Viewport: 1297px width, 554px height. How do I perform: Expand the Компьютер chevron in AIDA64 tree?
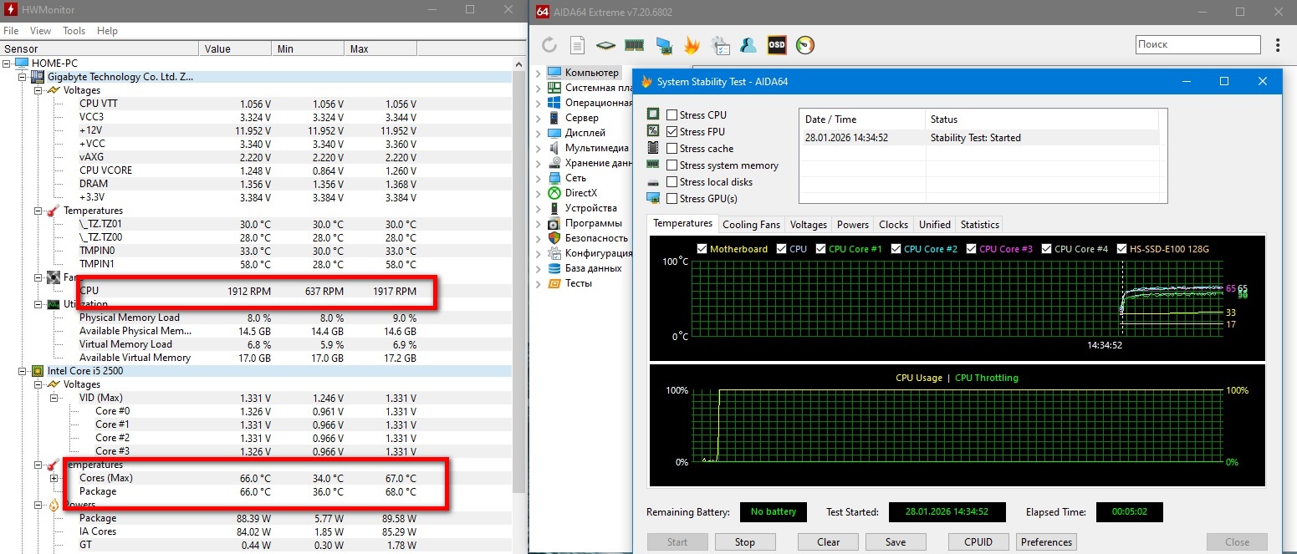538,73
